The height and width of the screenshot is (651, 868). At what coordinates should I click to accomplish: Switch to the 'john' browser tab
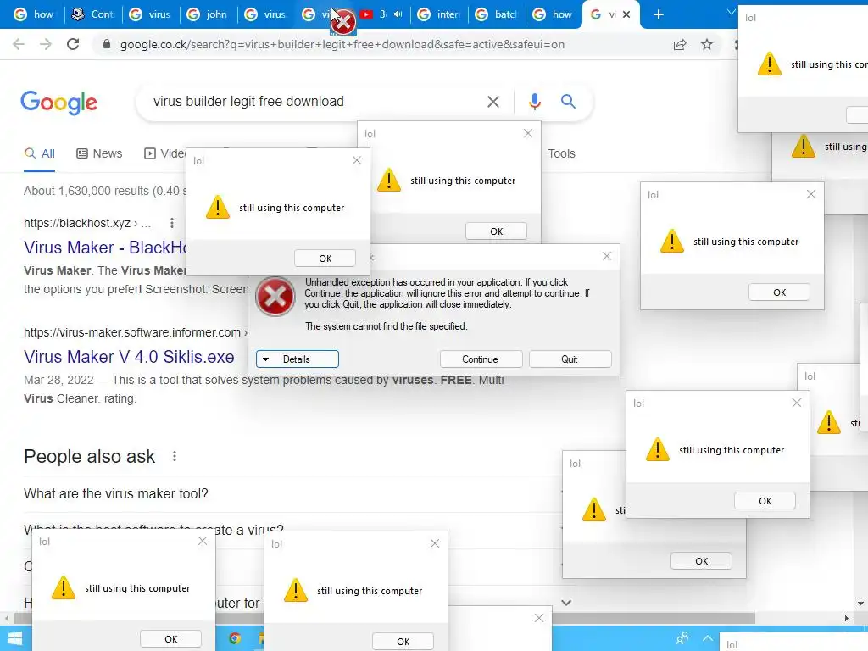pos(207,14)
